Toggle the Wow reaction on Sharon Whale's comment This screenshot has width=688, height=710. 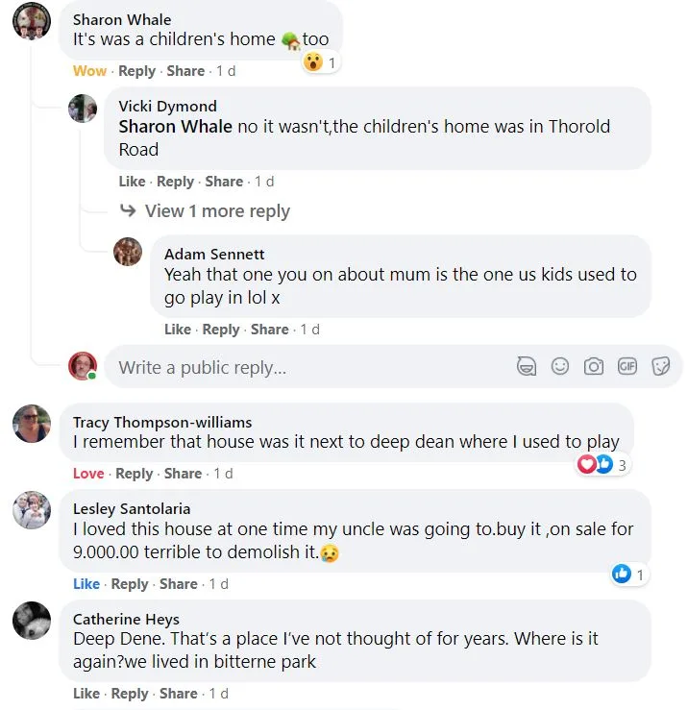click(x=90, y=71)
